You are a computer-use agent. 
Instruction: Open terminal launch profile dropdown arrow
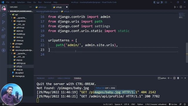click(171, 78)
